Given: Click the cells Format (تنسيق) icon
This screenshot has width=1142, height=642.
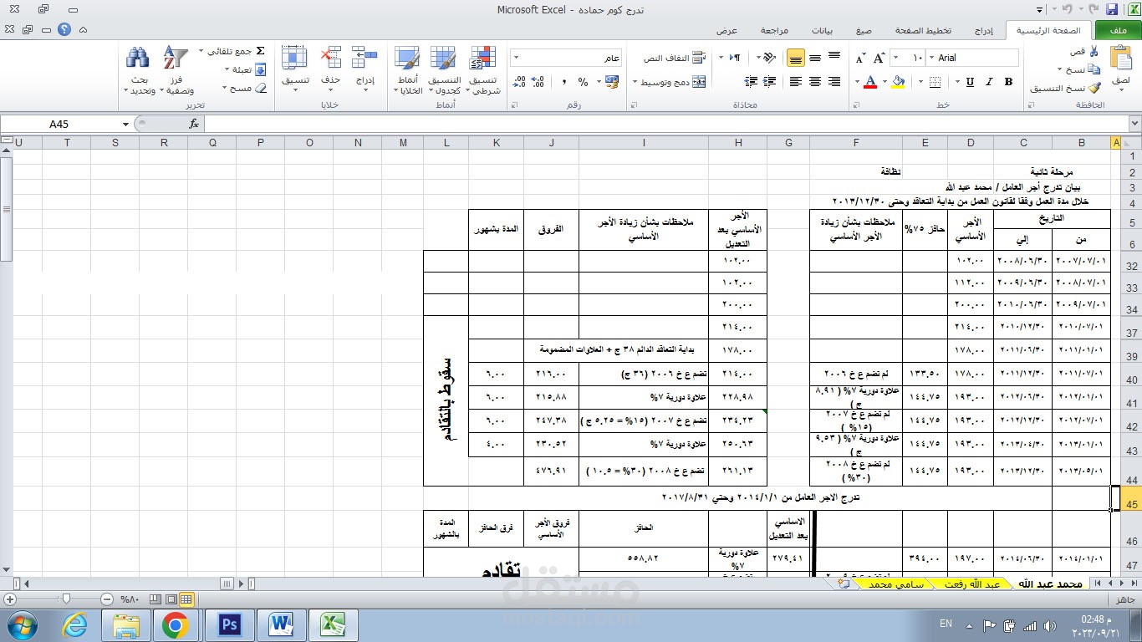Looking at the screenshot, I should click(x=294, y=58).
